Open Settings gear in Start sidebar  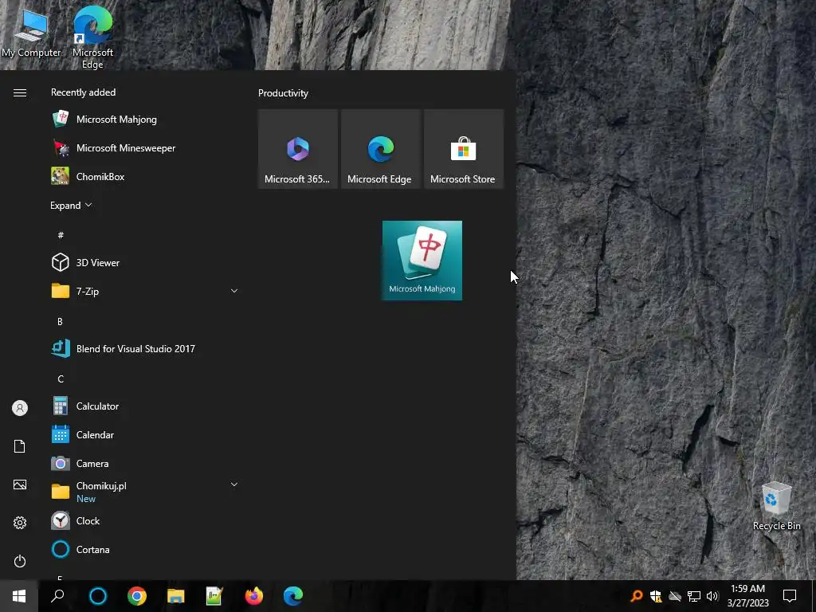point(20,523)
